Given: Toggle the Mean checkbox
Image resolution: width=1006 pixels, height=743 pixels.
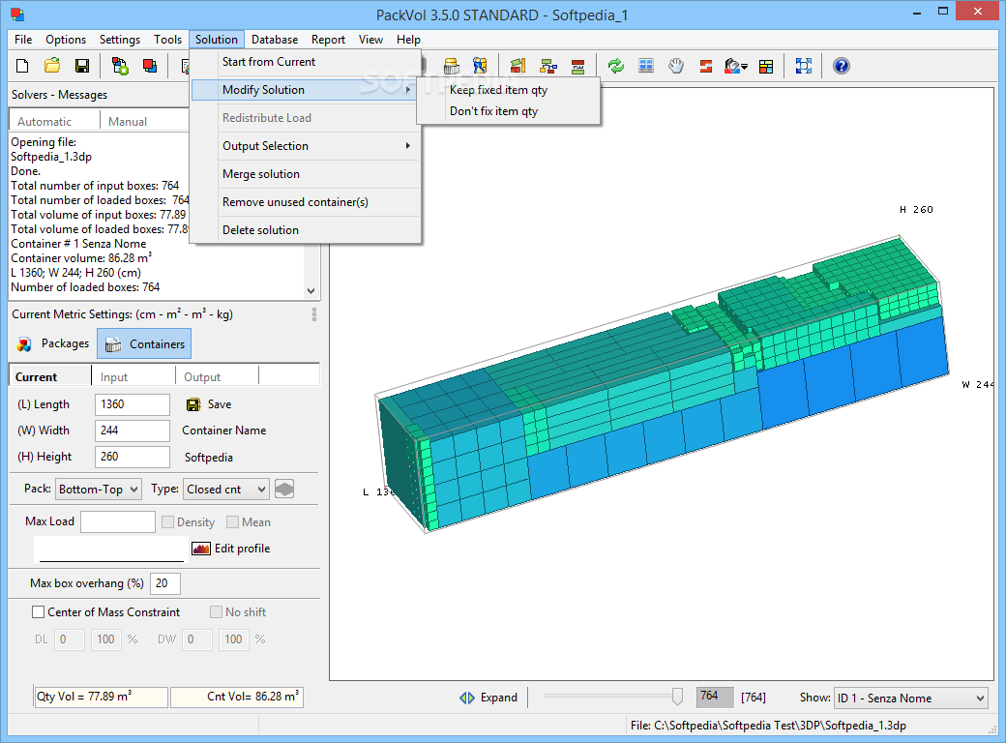Looking at the screenshot, I should coord(233,522).
